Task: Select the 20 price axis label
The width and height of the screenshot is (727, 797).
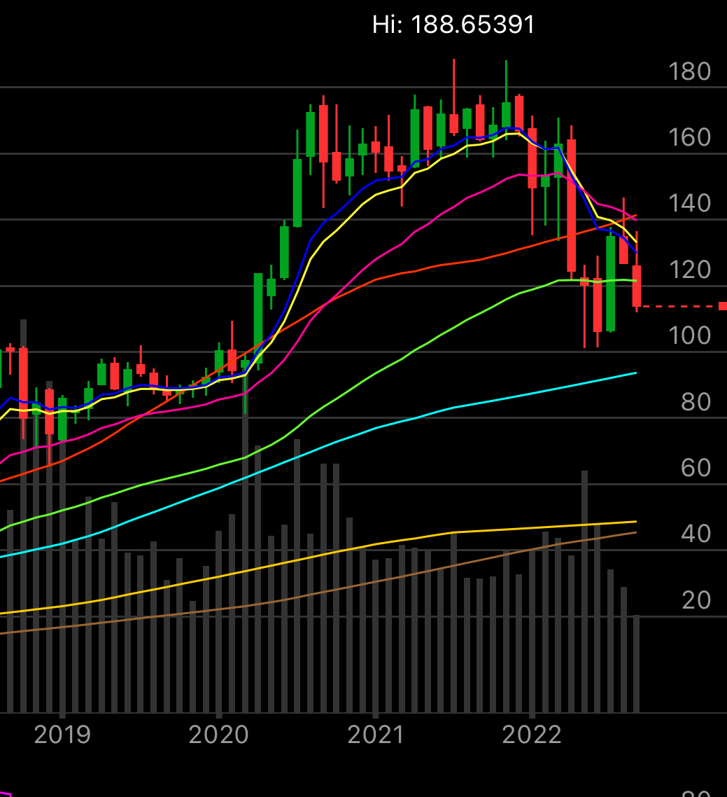Action: 696,600
